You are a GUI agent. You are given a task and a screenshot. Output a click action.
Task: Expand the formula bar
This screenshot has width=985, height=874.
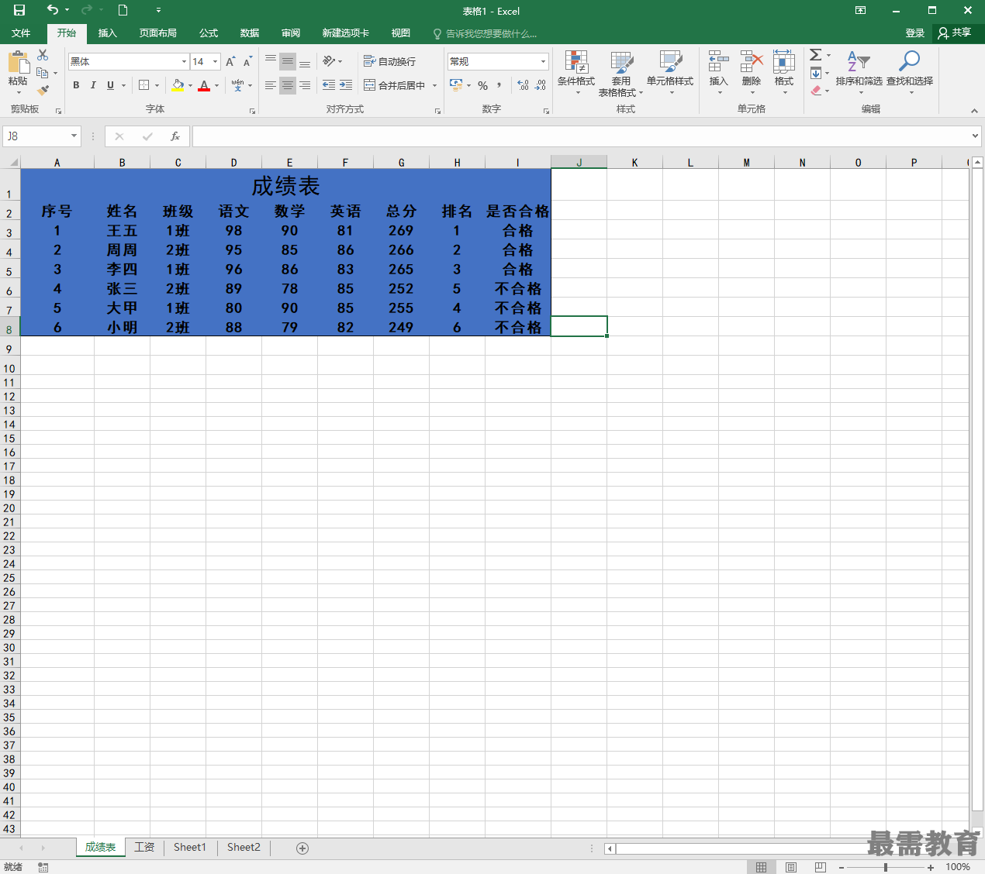pyautogui.click(x=975, y=136)
